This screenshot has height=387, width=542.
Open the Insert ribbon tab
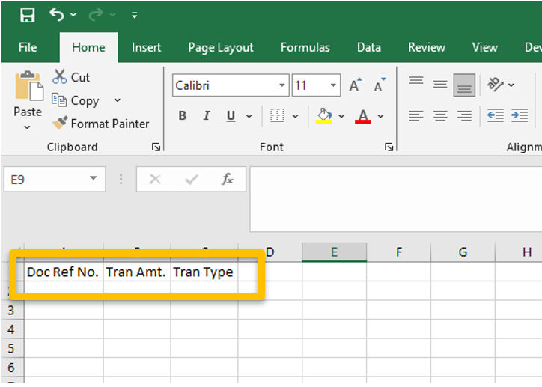pyautogui.click(x=146, y=47)
